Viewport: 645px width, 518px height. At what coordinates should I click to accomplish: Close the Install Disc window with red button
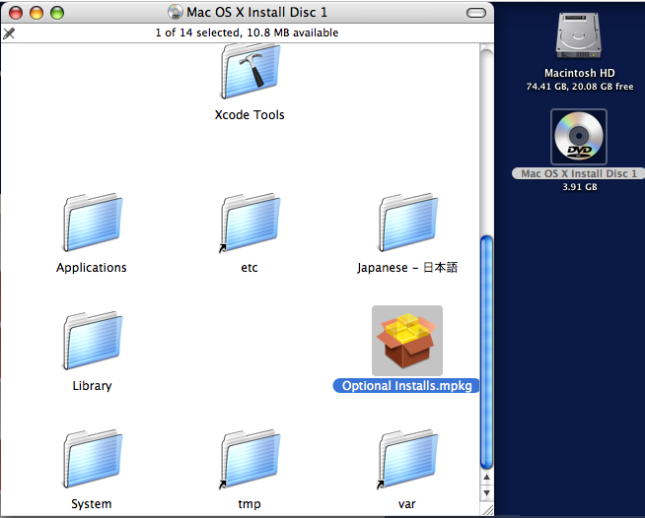(x=16, y=13)
